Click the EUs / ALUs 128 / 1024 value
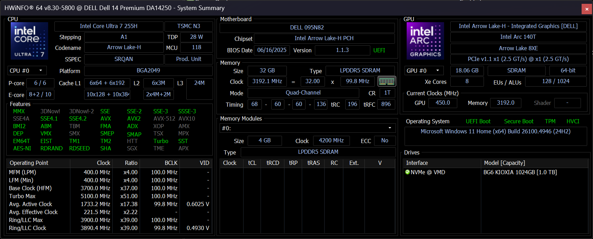 (556, 81)
